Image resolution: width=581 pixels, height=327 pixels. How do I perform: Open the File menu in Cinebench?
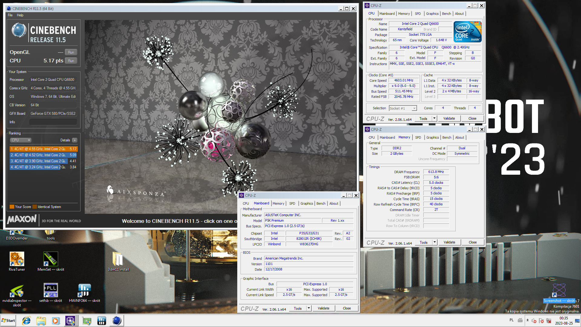10,15
